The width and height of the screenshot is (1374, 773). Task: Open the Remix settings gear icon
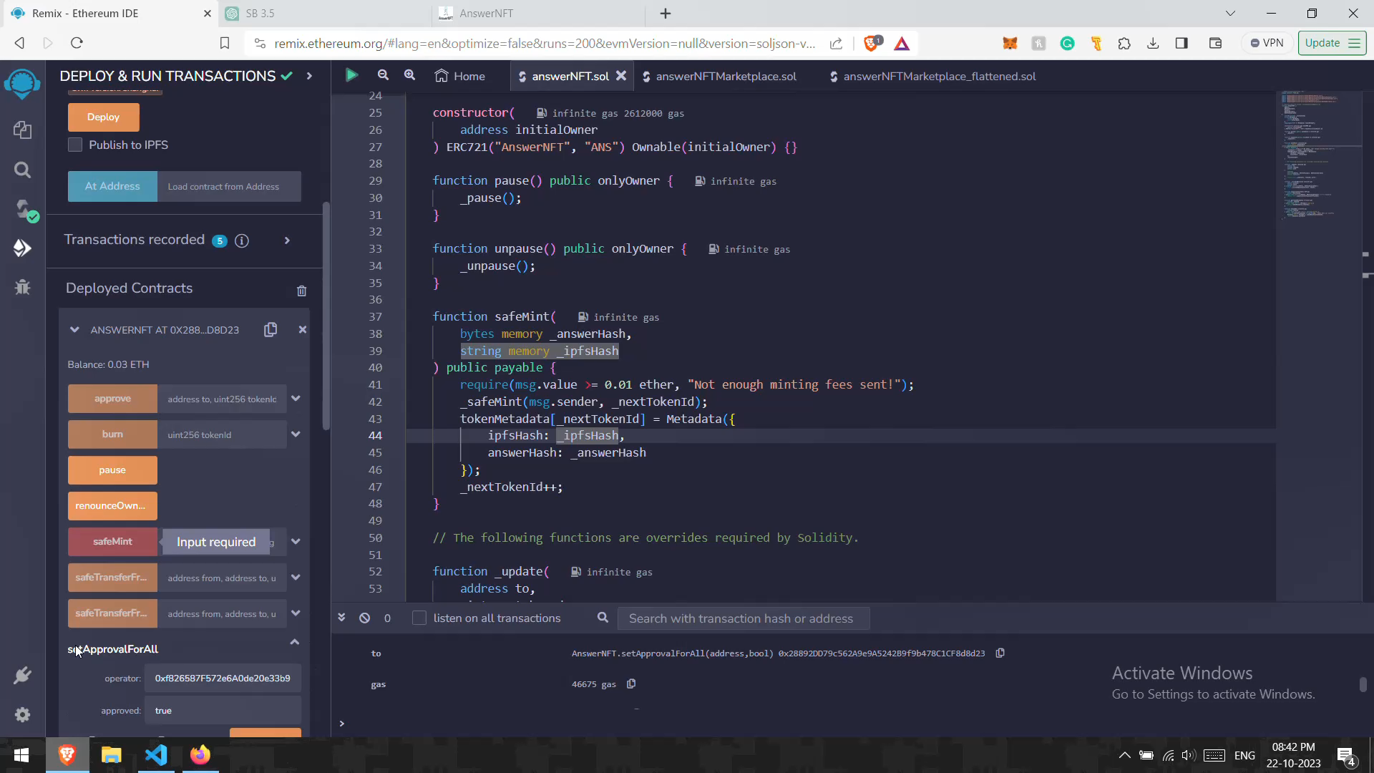(x=22, y=714)
